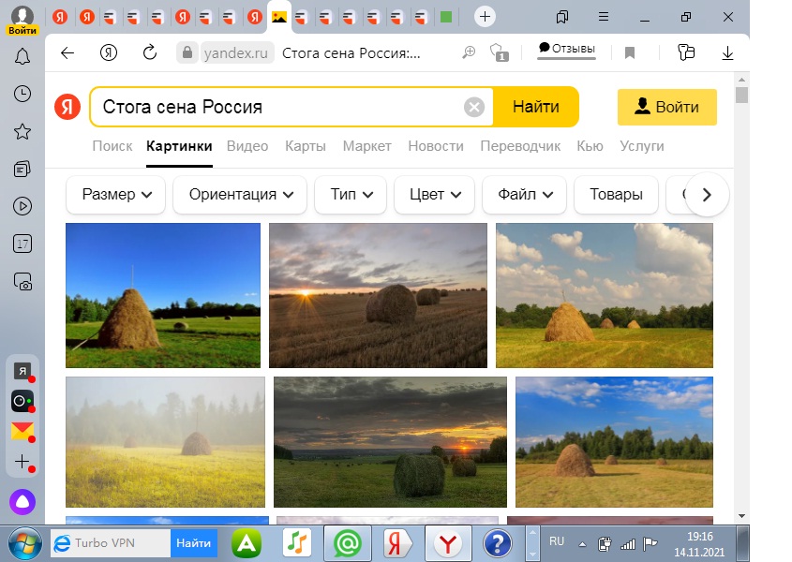Open the notifications bell in sidebar

coord(22,56)
